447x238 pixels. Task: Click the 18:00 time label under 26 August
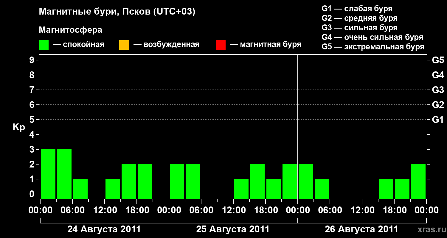(x=394, y=210)
